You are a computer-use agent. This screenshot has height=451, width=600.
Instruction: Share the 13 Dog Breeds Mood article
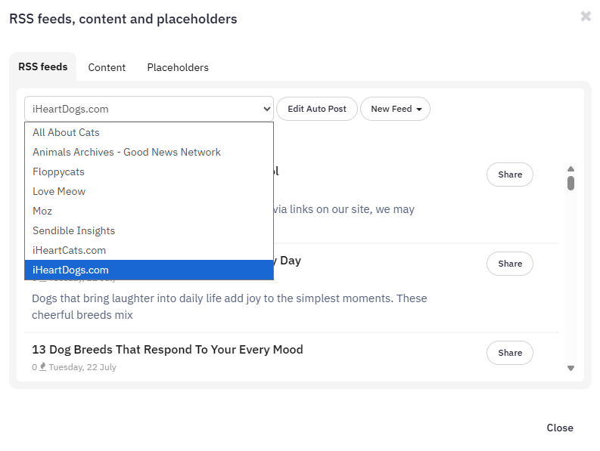coord(510,353)
